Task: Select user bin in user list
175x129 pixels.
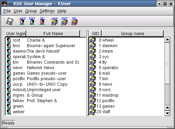Action: click(46, 62)
